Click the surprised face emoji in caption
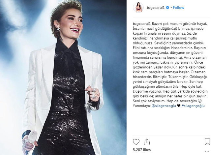The height and width of the screenshot is (155, 211). click(200, 101)
